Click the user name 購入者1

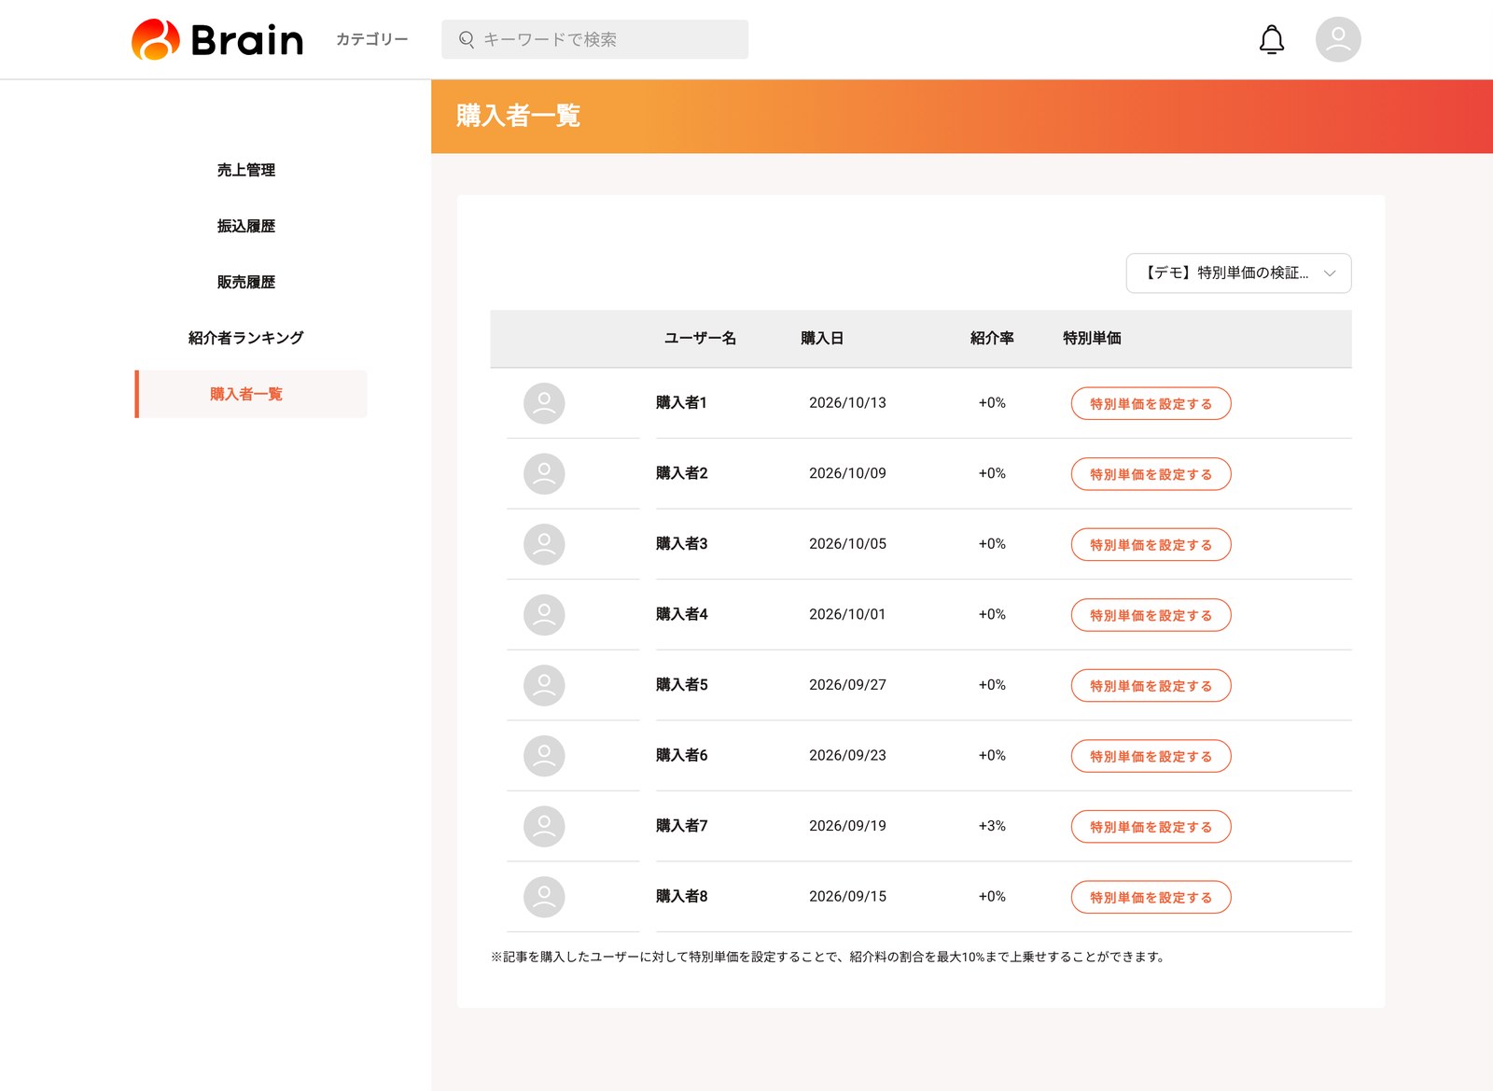[681, 403]
